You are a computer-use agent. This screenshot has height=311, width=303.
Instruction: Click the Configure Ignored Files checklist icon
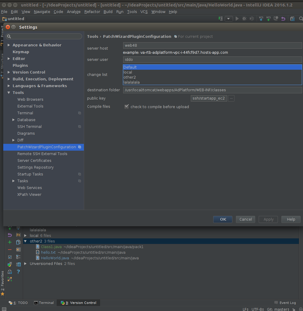pos(18,257)
